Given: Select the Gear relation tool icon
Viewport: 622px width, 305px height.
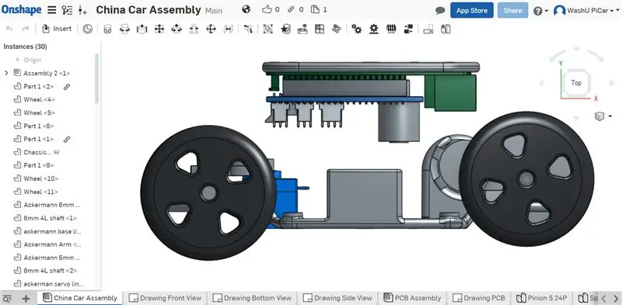Looking at the screenshot, I should click(357, 29).
